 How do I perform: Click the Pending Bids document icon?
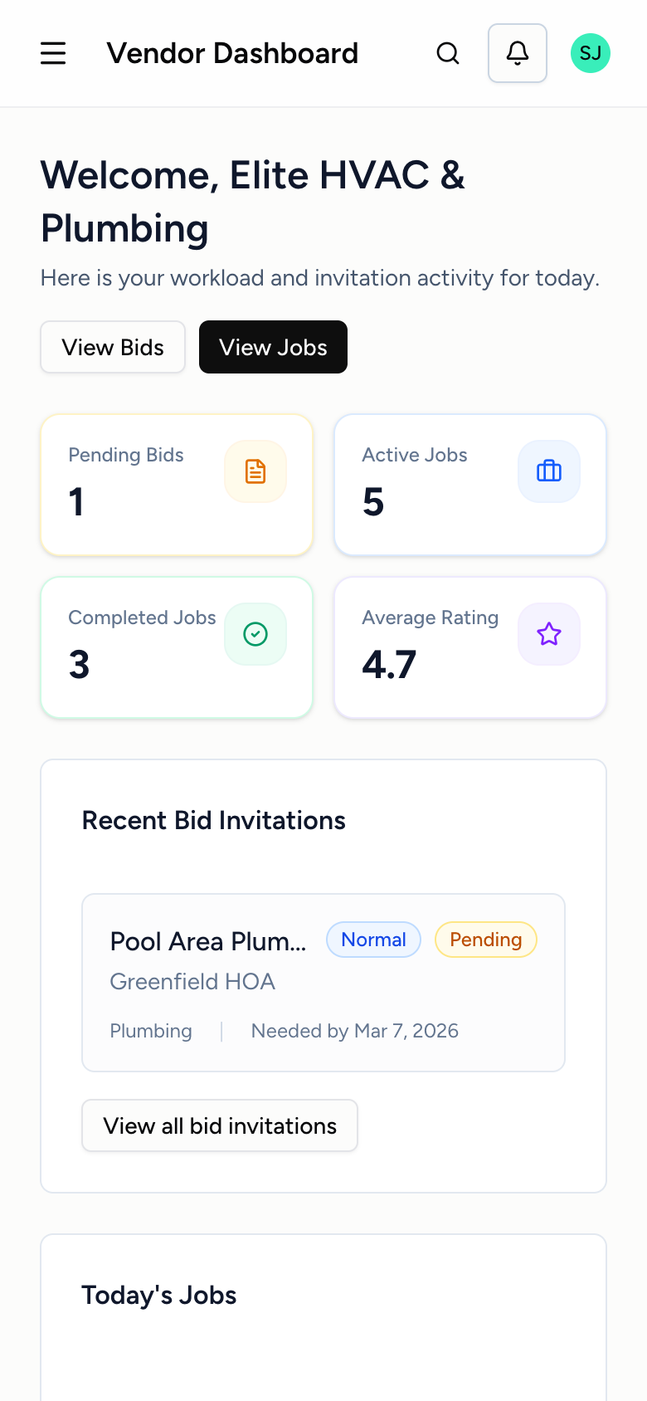[x=255, y=471]
